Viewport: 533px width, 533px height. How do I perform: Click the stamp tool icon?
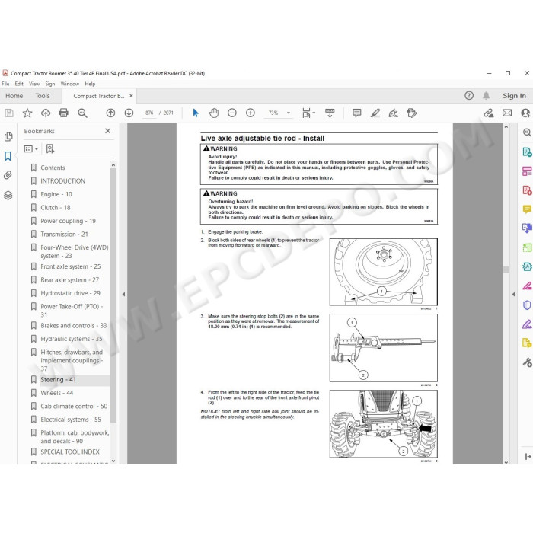tap(412, 113)
